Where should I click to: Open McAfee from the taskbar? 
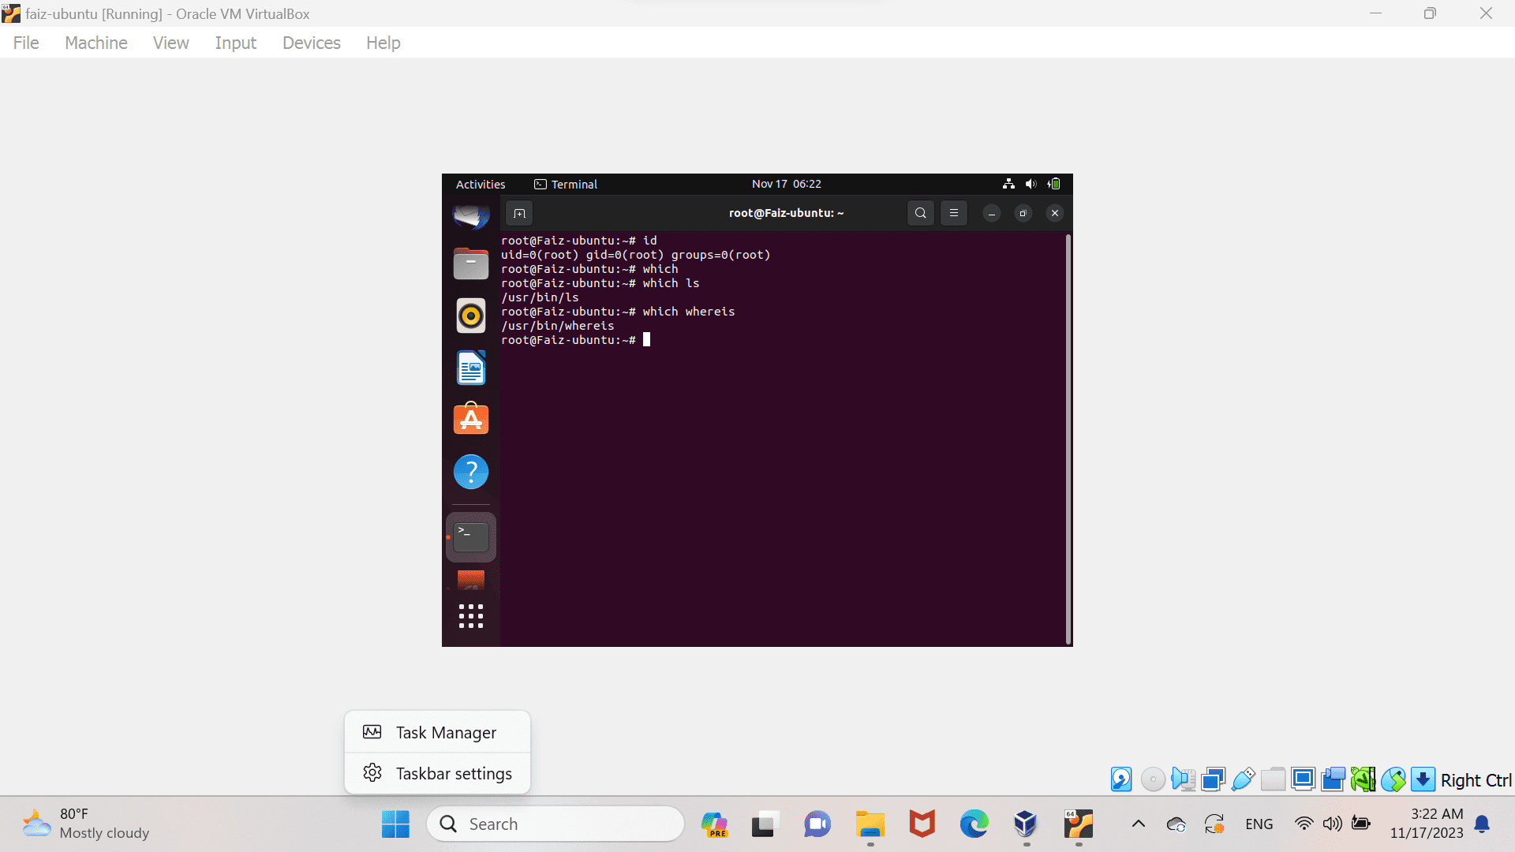[x=922, y=824]
